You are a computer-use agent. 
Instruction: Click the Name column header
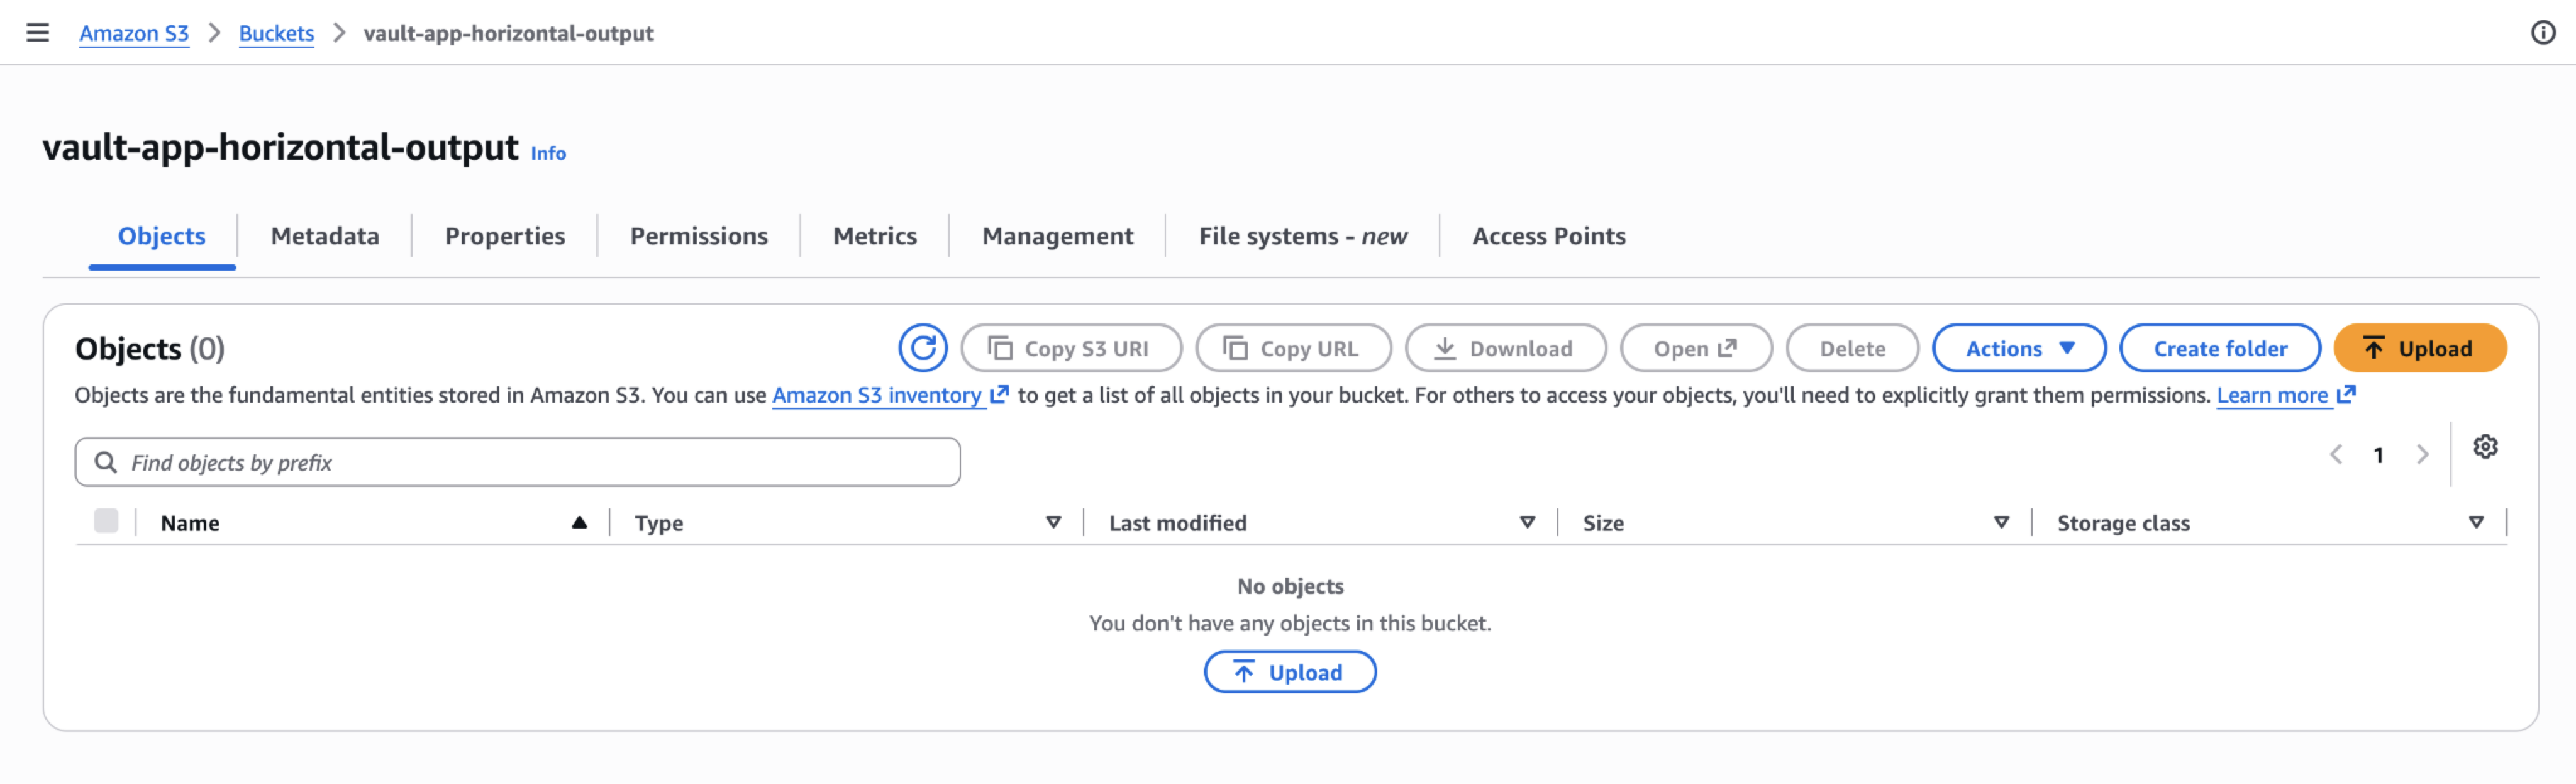point(190,523)
